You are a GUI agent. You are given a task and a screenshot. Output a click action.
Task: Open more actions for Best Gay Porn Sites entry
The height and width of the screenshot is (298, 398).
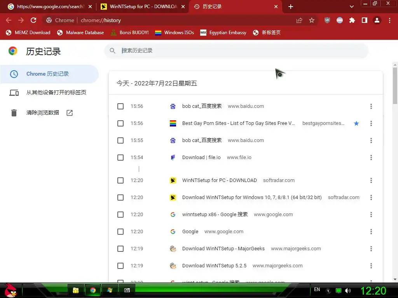371,123
